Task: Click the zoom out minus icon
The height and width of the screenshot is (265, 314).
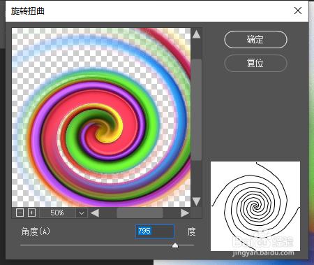Action: coord(20,213)
